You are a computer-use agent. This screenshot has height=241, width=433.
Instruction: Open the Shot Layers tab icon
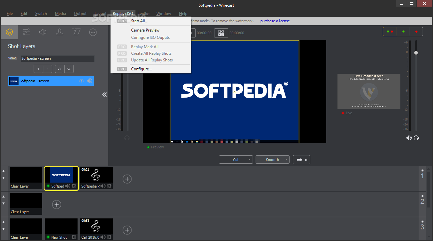[10, 32]
